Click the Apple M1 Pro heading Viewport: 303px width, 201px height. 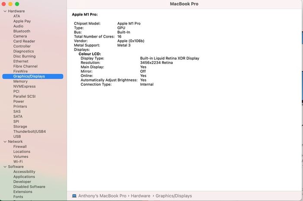coord(85,14)
